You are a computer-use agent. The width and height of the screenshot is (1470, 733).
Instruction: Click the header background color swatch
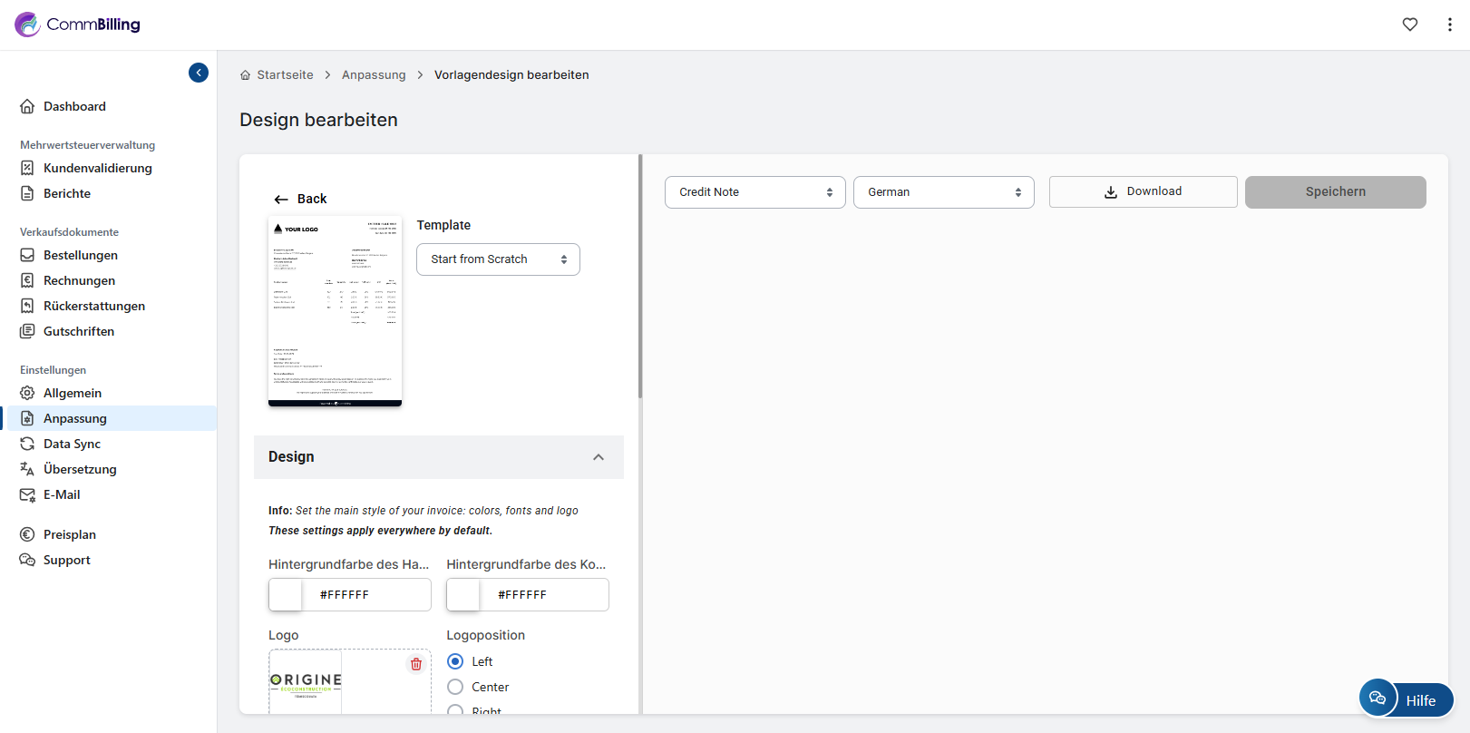click(x=287, y=595)
